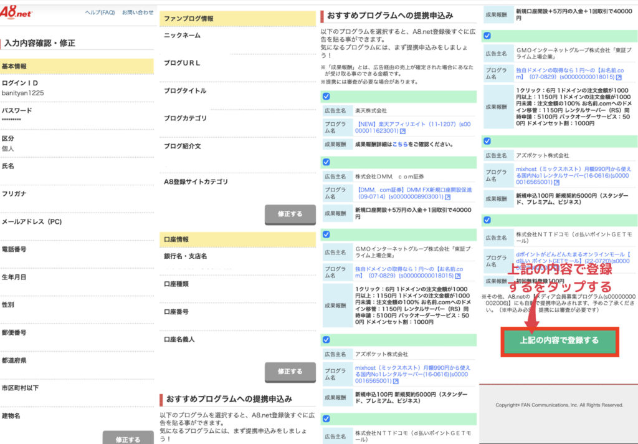Click the 銀行名・支店名 label
The height and width of the screenshot is (444, 638).
pyautogui.click(x=185, y=256)
